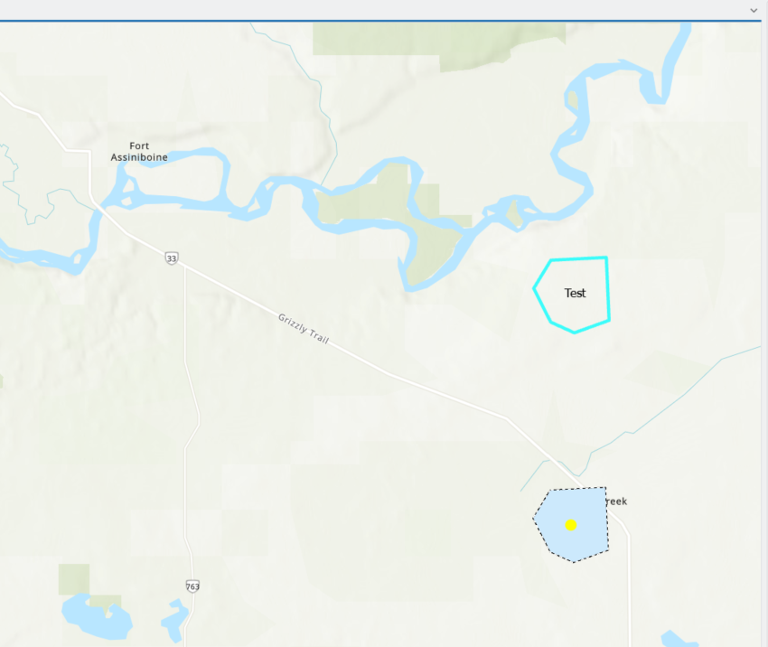Click the Fort Assiniboine town label
This screenshot has height=647, width=768.
[139, 151]
